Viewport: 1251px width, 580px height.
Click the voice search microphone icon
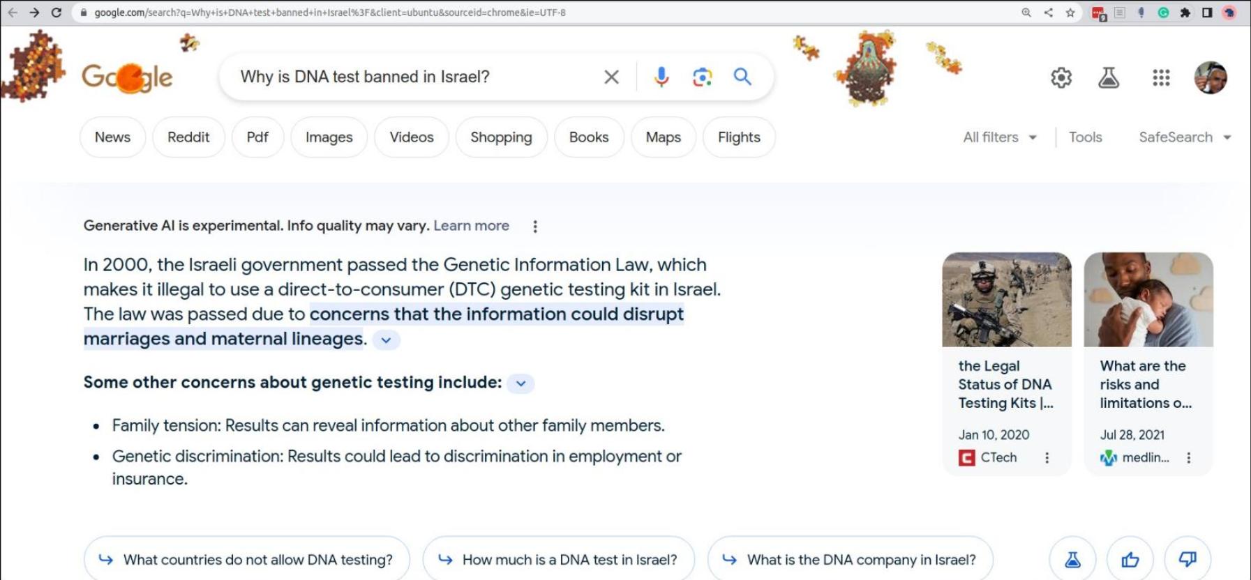[661, 77]
